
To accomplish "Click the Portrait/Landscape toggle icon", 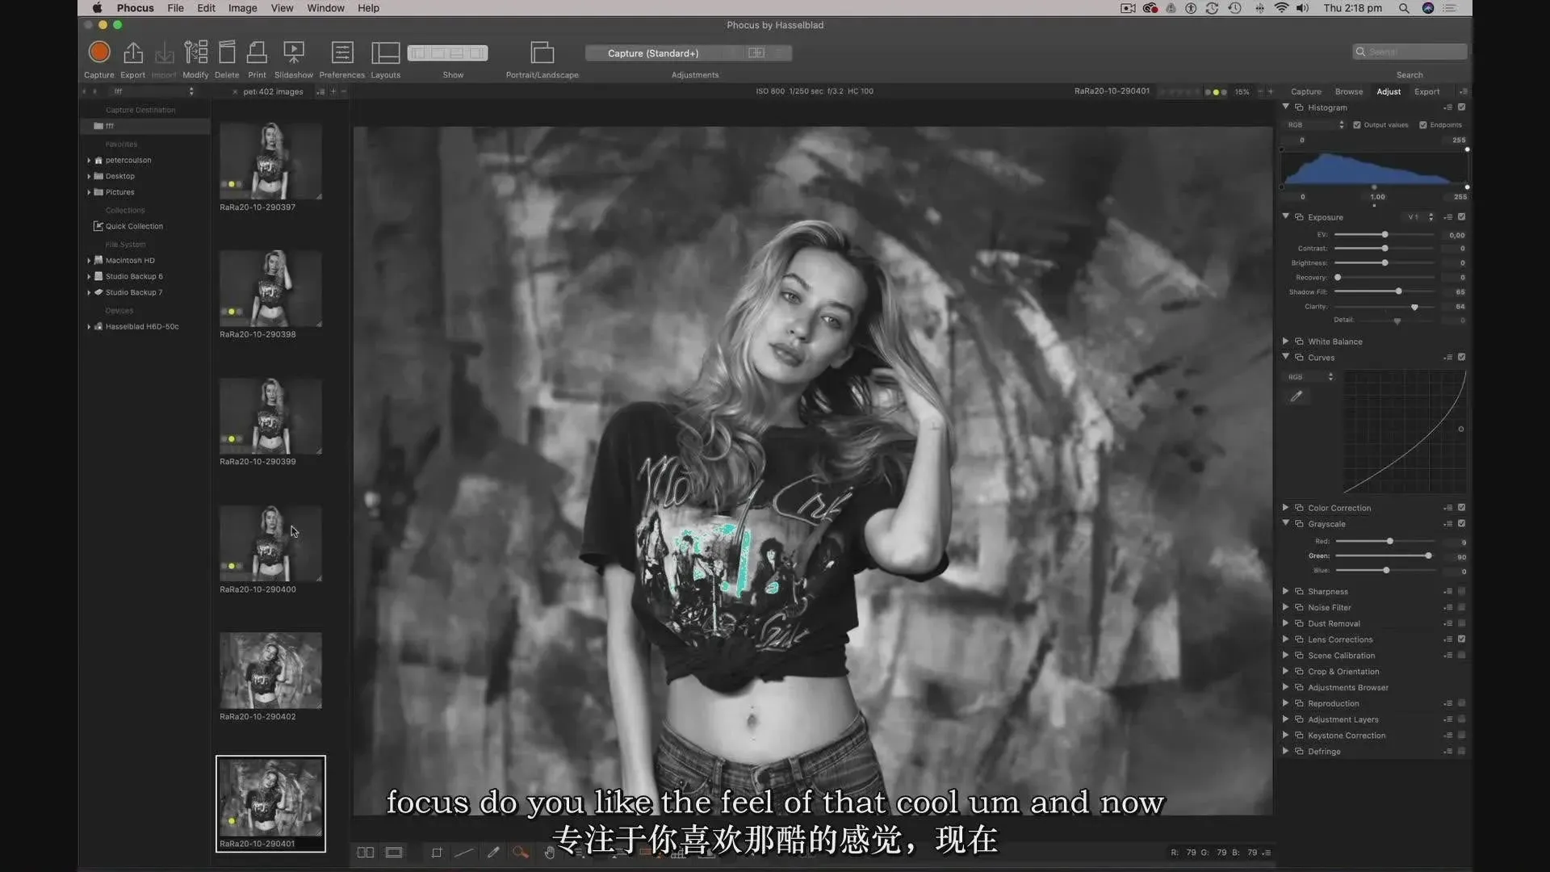I will pyautogui.click(x=542, y=52).
